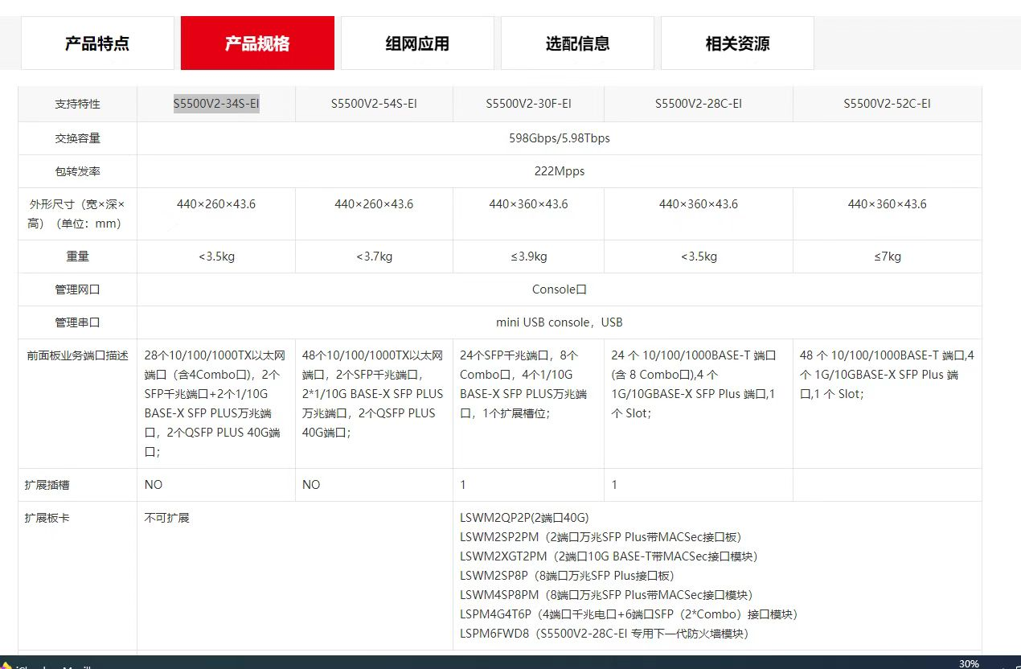
Task: Click the 222Mpps forwarding rate cell
Action: 559,171
